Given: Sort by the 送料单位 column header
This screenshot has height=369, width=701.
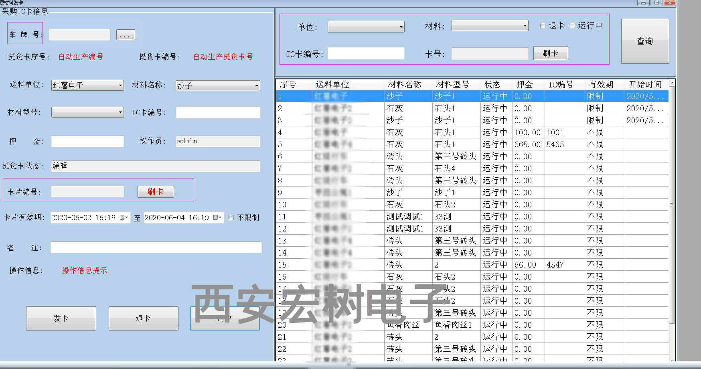Looking at the screenshot, I should click(348, 85).
